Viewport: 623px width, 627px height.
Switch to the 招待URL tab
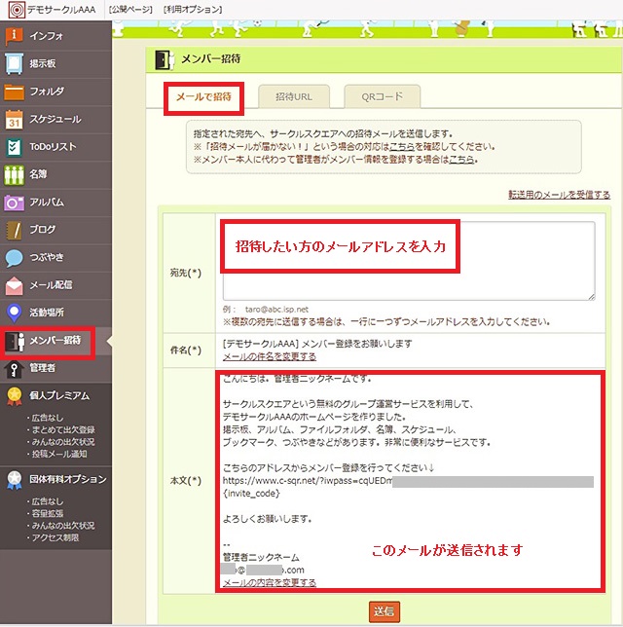[x=294, y=96]
